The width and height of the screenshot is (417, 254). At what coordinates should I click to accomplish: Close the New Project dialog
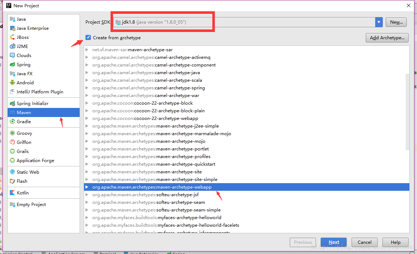(409, 5)
